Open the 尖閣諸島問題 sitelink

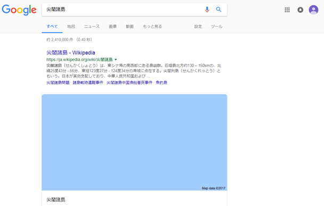tap(58, 83)
